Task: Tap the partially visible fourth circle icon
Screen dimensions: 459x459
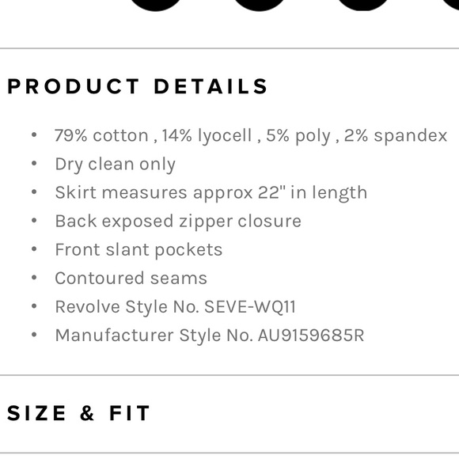Action: pyautogui.click(x=450, y=5)
